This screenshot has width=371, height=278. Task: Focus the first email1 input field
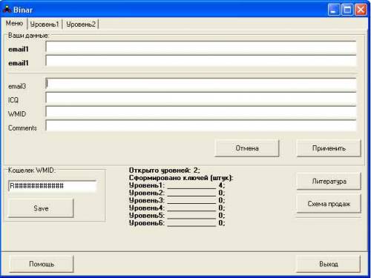coord(201,47)
